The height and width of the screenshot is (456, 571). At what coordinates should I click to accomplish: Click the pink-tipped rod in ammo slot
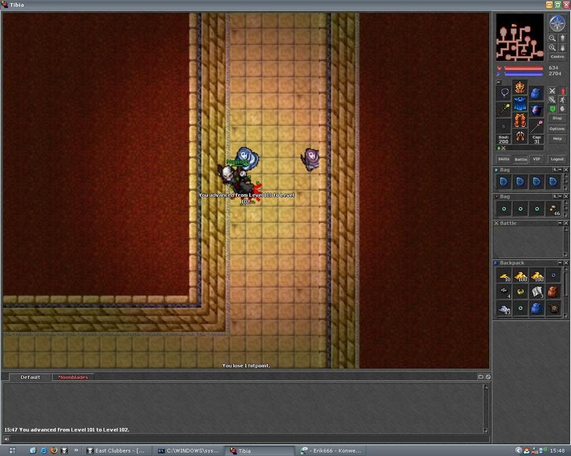click(x=536, y=126)
